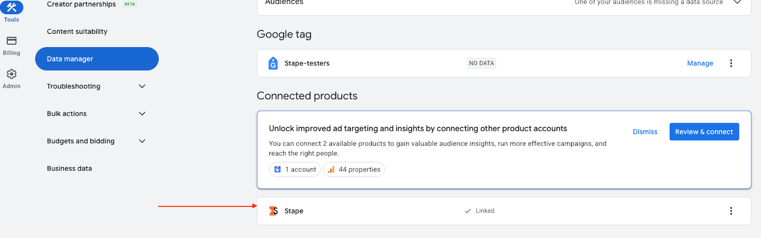Open Business data menu item
Image resolution: width=761 pixels, height=238 pixels.
[69, 168]
